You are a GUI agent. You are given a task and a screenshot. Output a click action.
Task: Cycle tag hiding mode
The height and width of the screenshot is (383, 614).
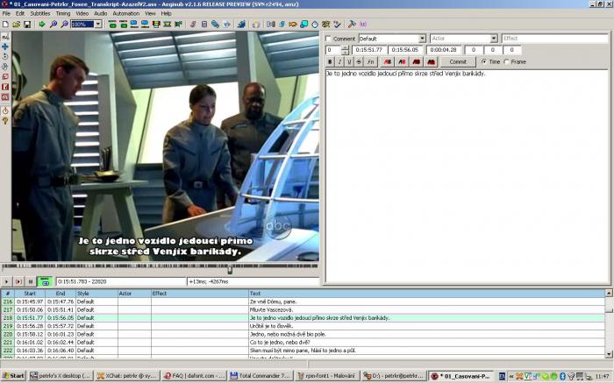click(x=363, y=25)
